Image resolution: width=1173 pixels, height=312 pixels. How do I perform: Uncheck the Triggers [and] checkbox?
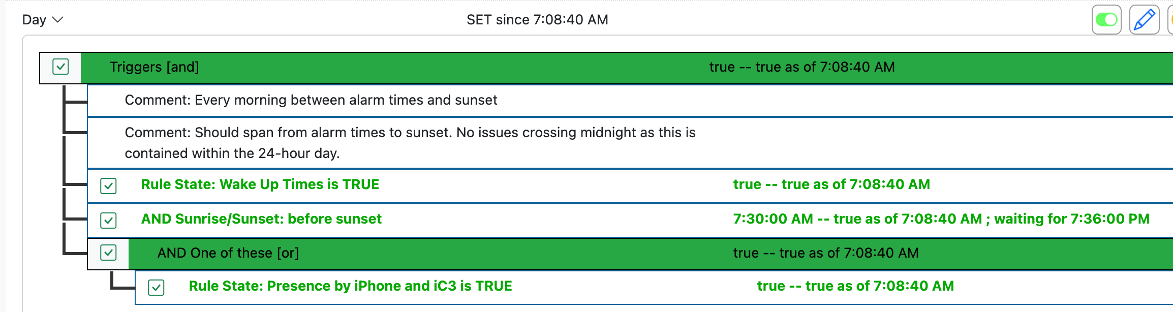click(x=60, y=67)
